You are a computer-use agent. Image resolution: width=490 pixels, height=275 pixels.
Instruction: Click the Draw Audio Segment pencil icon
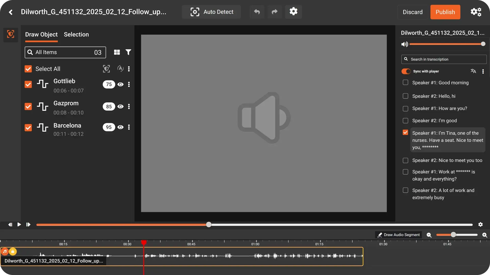[380, 235]
